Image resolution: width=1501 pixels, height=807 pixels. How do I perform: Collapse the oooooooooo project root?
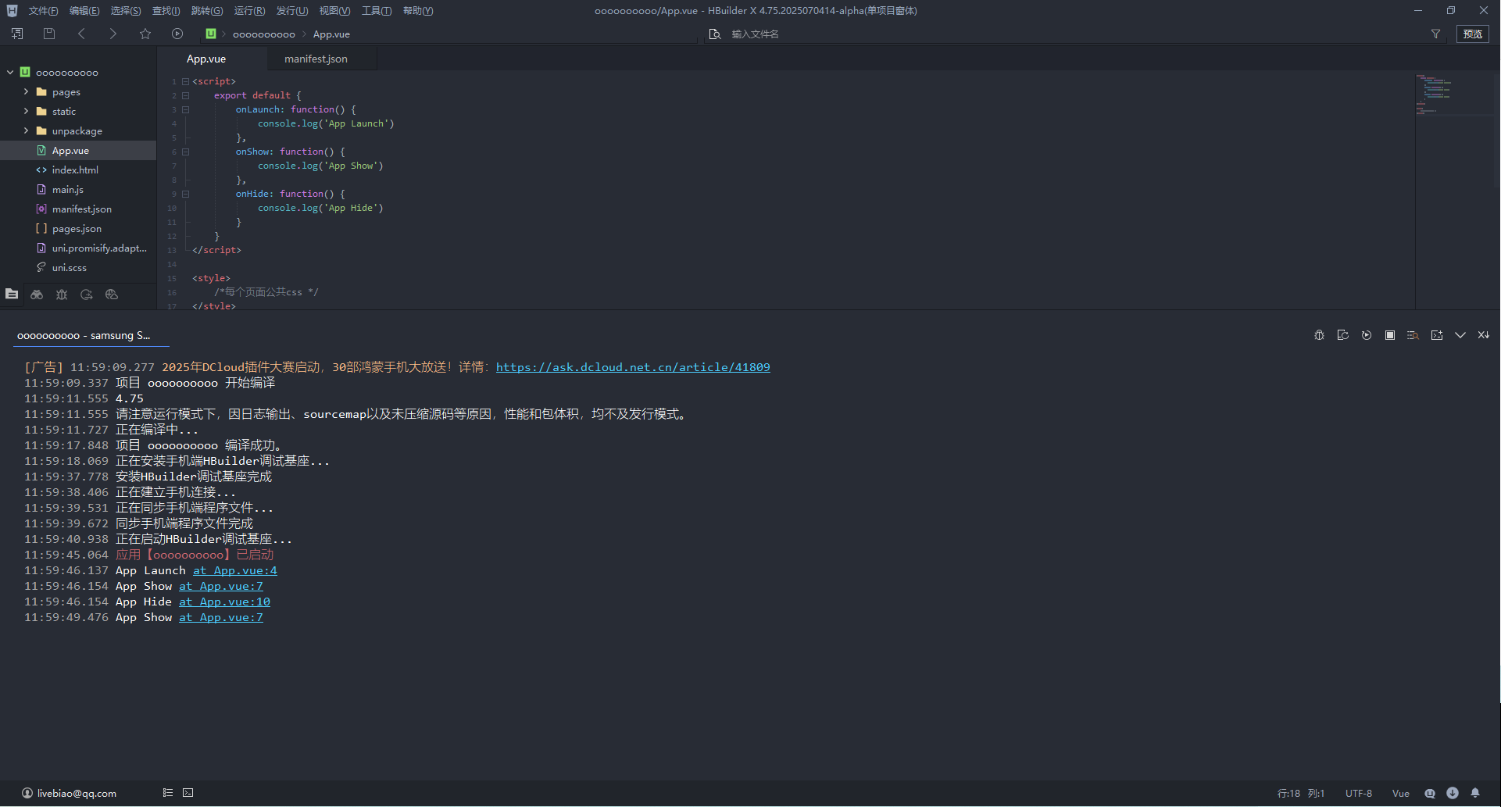click(10, 72)
